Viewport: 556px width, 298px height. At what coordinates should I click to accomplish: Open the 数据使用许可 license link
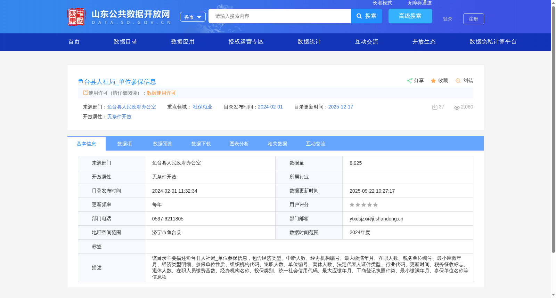162,93
